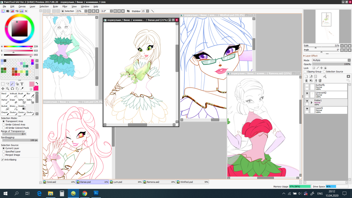
Task: Select the Lasso tool
Action: [7, 84]
